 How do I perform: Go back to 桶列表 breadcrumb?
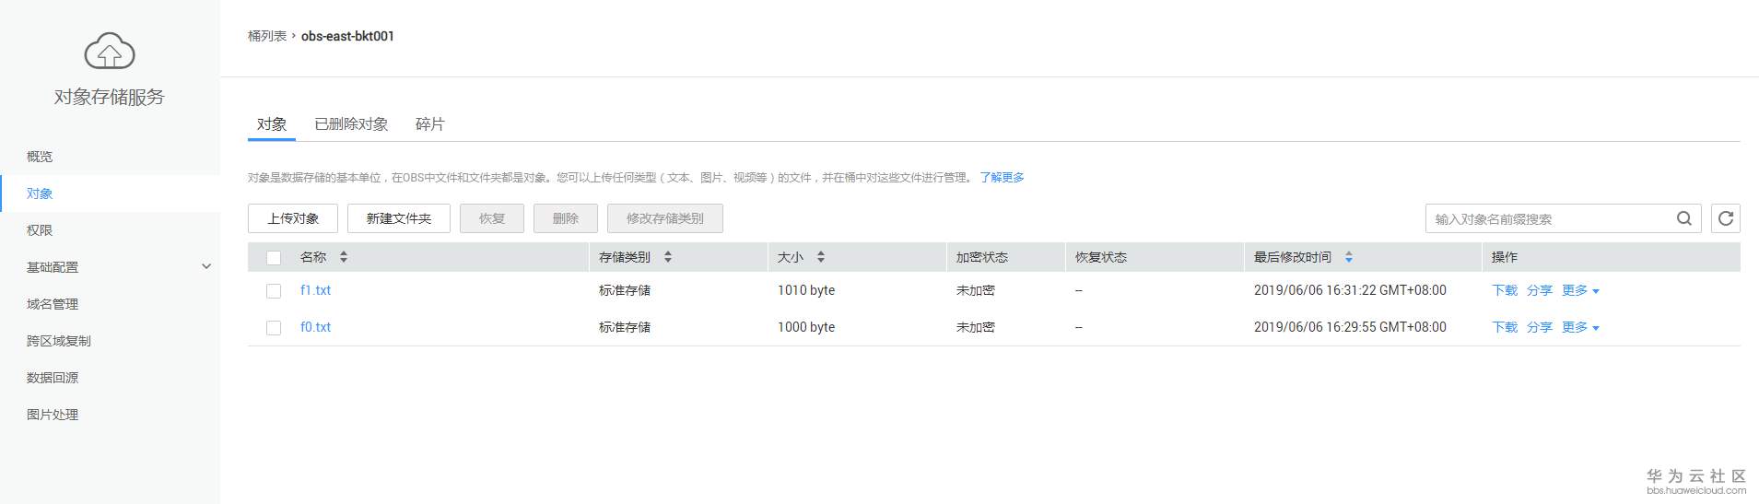(x=267, y=36)
